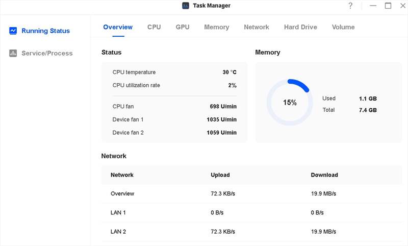Image resolution: width=408 pixels, height=246 pixels.
Task: Click the Service/Process sidebar icon
Action: (x=13, y=53)
